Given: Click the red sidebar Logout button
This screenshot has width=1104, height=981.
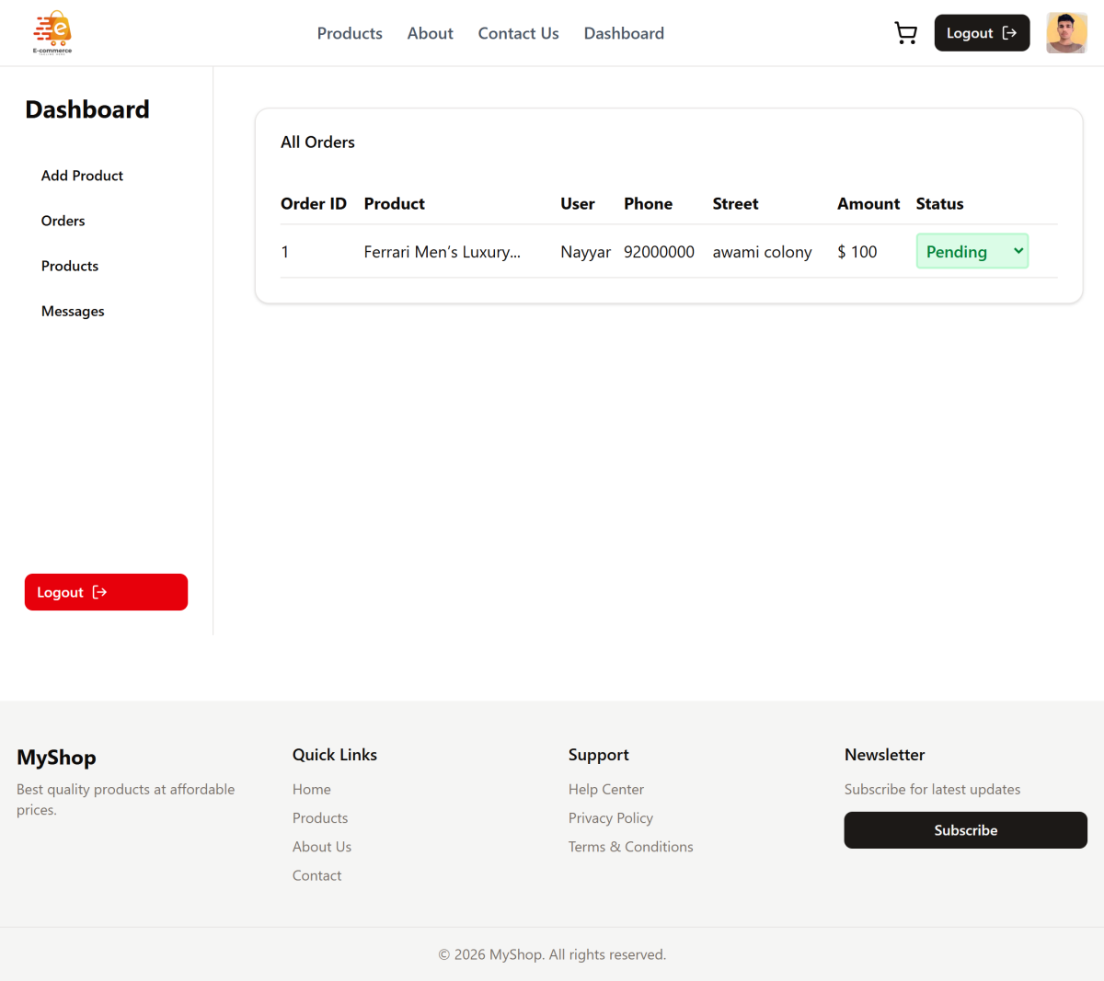Looking at the screenshot, I should coord(106,592).
